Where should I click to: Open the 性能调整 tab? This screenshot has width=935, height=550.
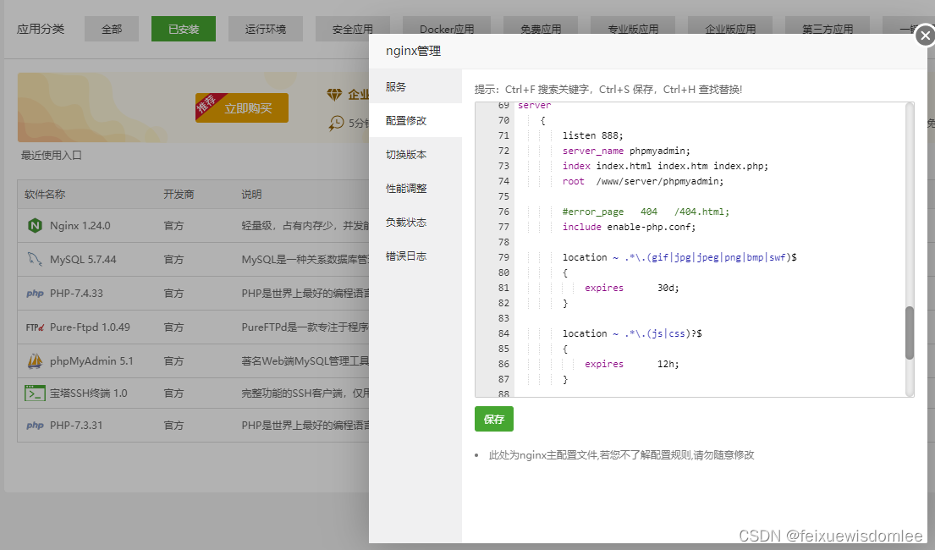click(415, 189)
